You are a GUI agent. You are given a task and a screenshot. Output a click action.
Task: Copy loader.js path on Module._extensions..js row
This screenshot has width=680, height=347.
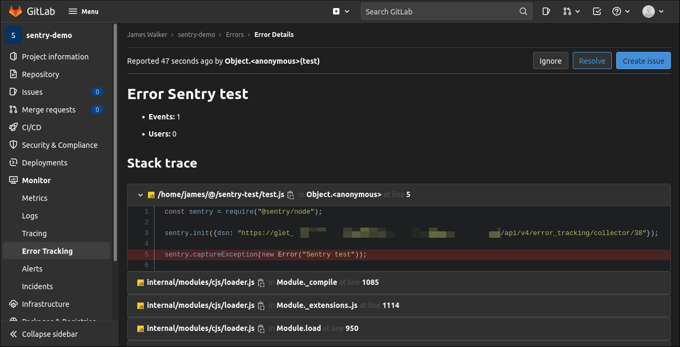(261, 306)
